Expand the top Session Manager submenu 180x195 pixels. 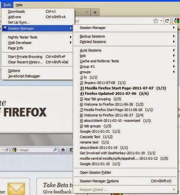click(x=125, y=28)
